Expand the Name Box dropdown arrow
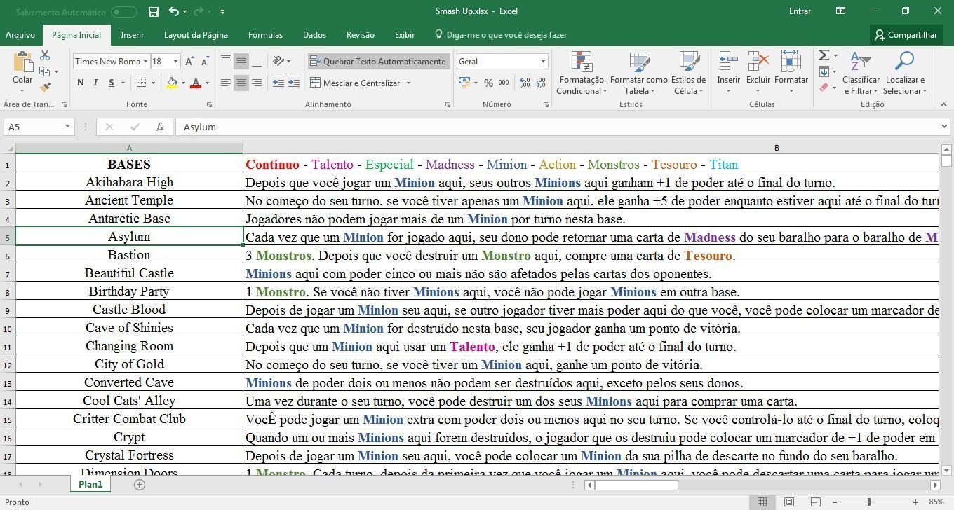This screenshot has width=954, height=510. coord(67,127)
